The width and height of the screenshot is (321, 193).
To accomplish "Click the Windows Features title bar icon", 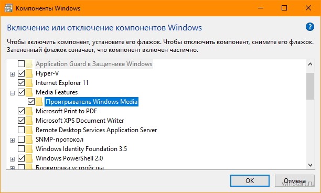I will (x=8, y=8).
